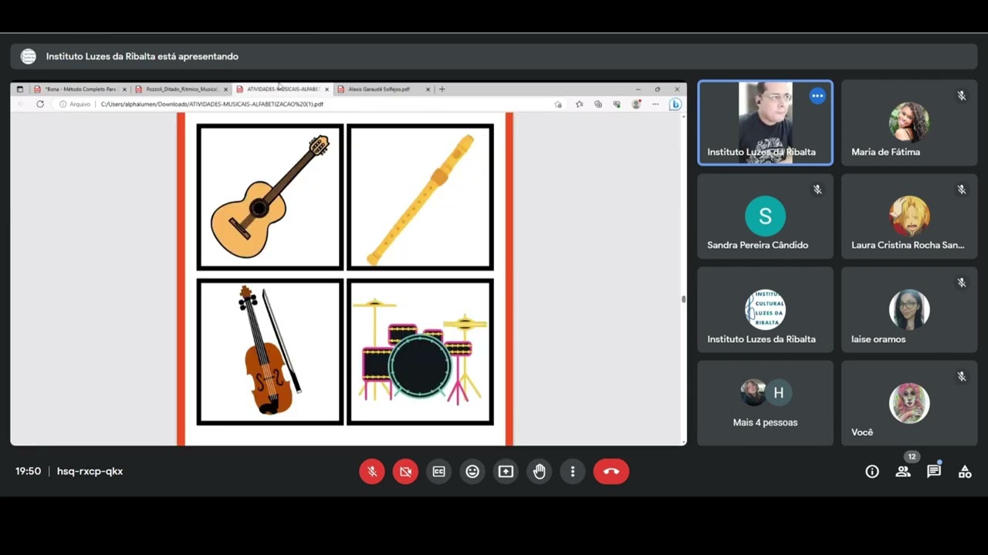Open more options three-dot menu in call bar
This screenshot has width=988, height=555.
tap(573, 472)
